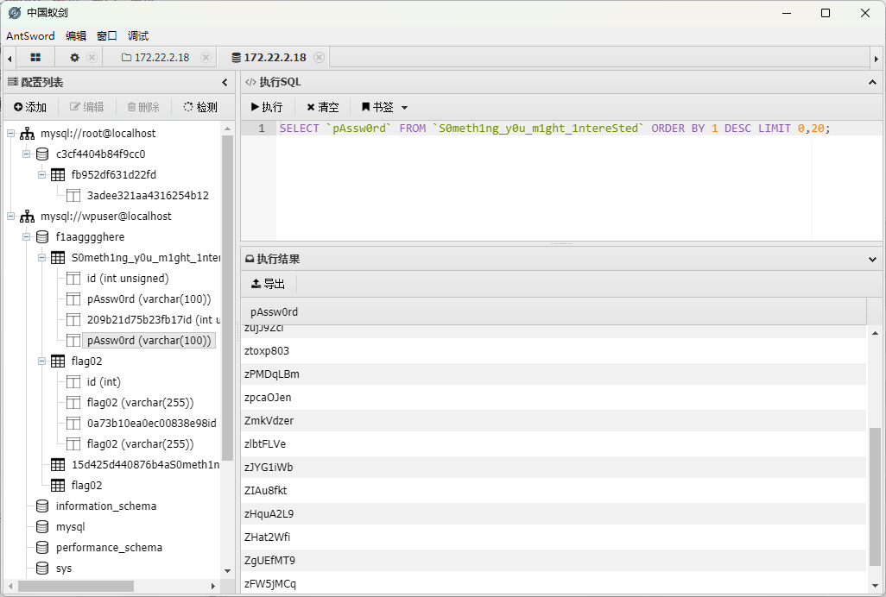Open the AntSword menu

coord(30,36)
